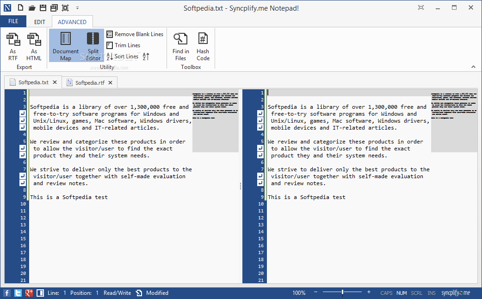This screenshot has width=482, height=299.
Task: Collapse the ribbon with the chevron
Action: point(473,67)
